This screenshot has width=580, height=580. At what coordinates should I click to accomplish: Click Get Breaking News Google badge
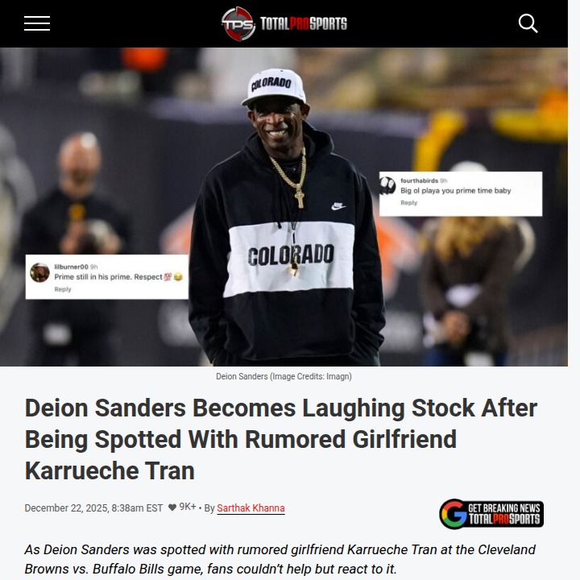click(491, 514)
